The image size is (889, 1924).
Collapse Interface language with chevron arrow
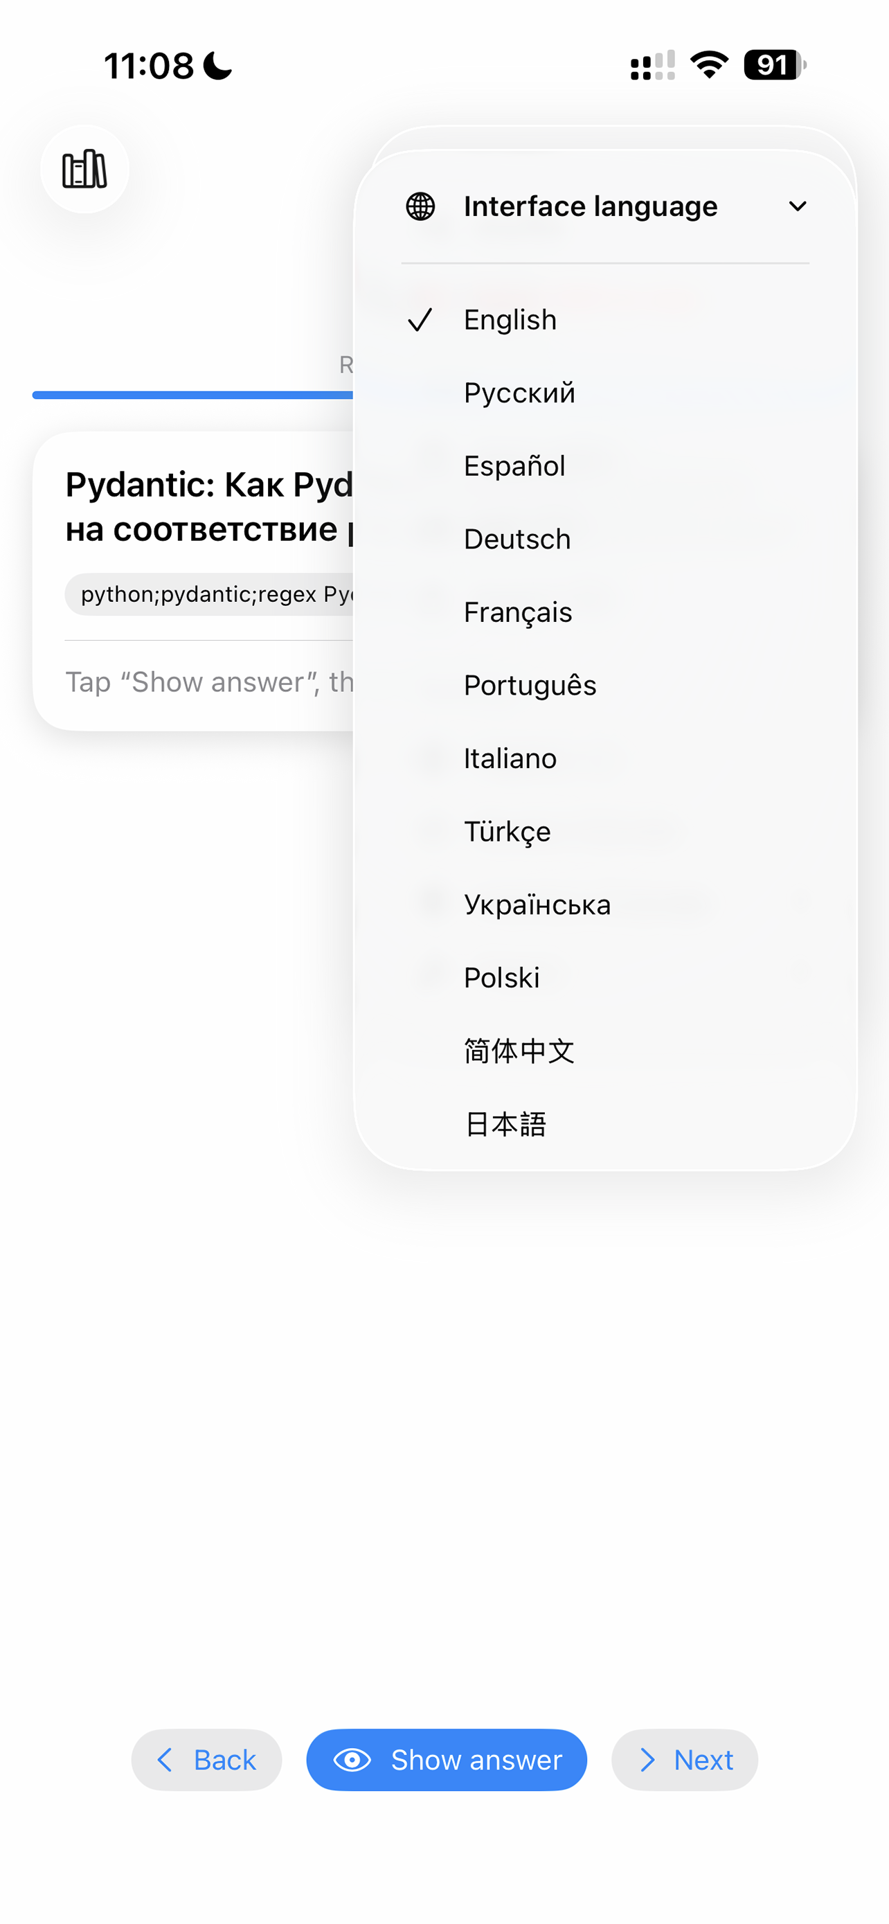[797, 206]
